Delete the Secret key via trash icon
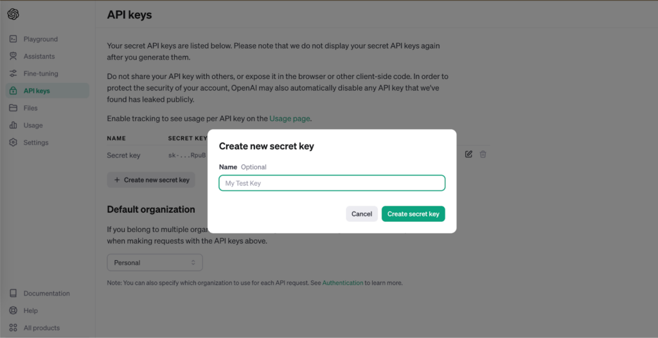Screen dimensions: 658x338 483,154
